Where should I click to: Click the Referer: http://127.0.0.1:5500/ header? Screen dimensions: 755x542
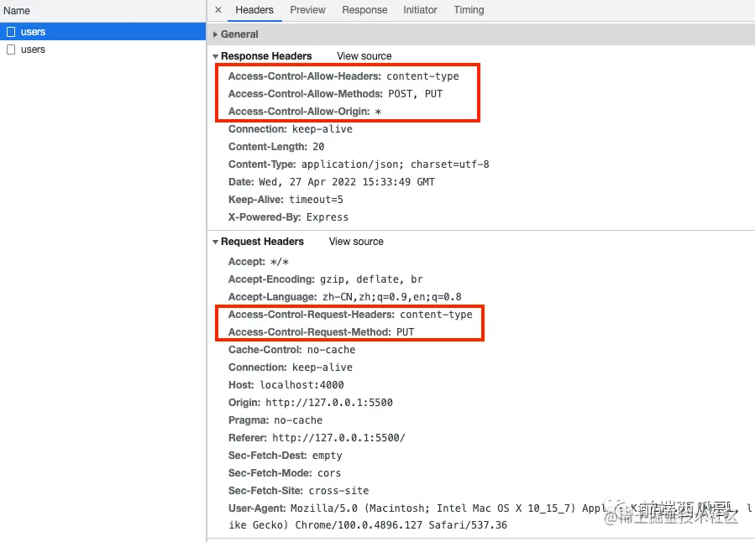tap(317, 438)
